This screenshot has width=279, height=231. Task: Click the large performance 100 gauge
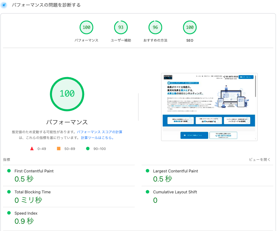tap(67, 94)
